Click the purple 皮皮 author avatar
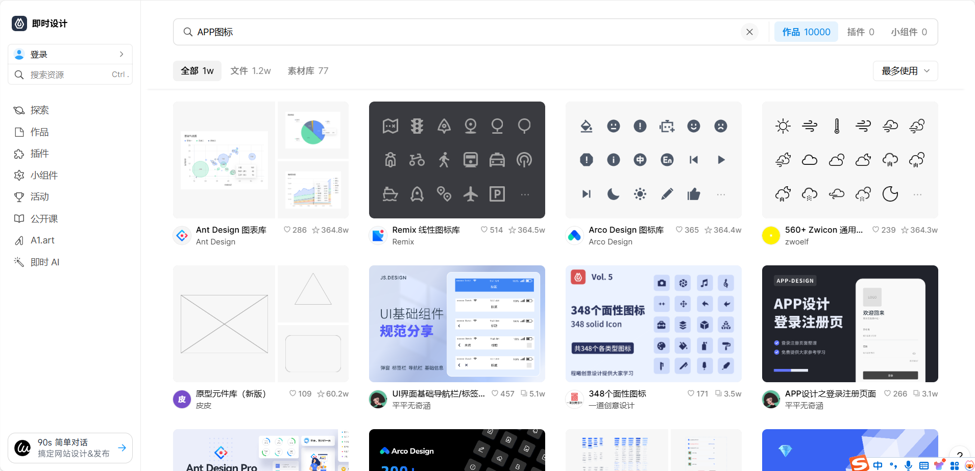 click(x=182, y=400)
